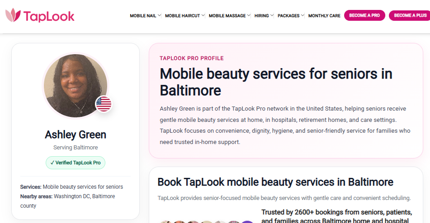Click the Verified TapLook Pro badge

point(76,163)
